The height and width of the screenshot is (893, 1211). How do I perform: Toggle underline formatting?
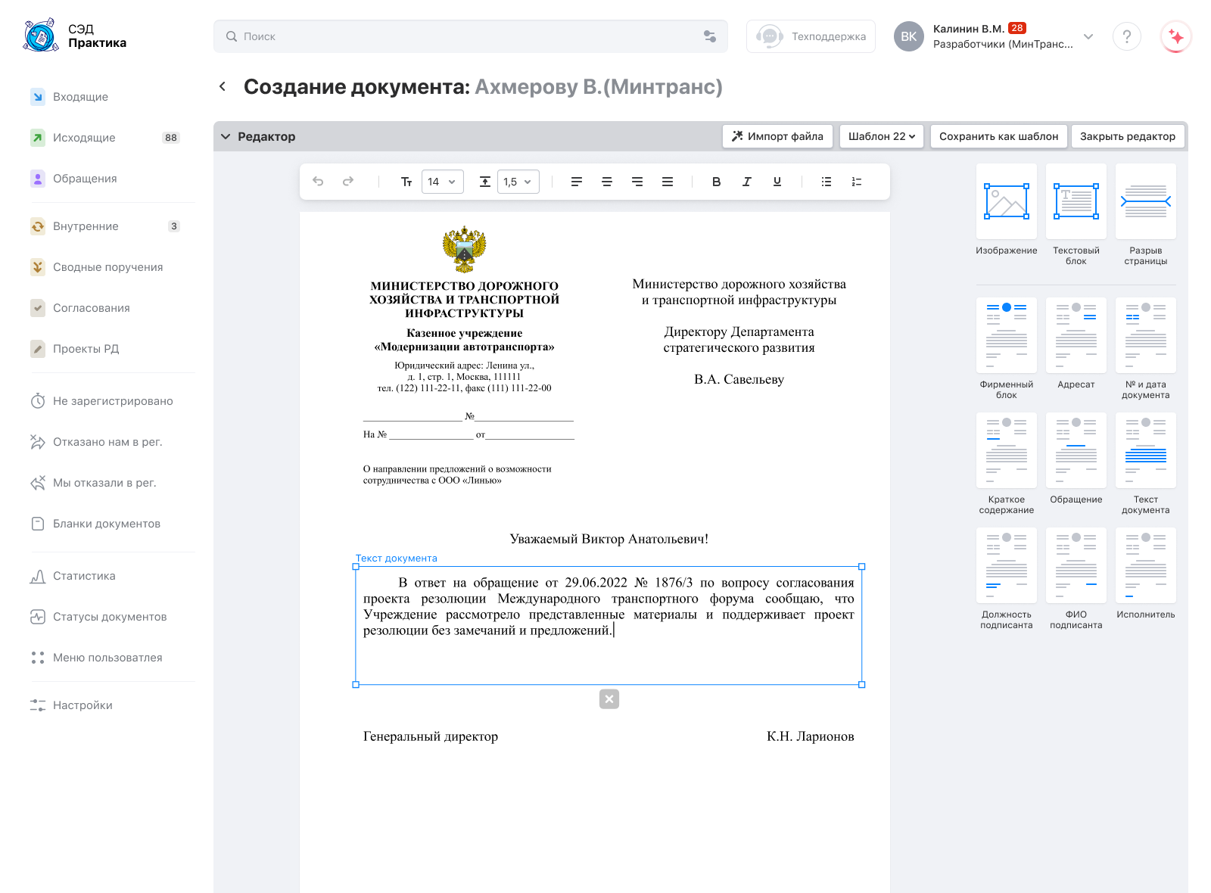[x=777, y=182]
